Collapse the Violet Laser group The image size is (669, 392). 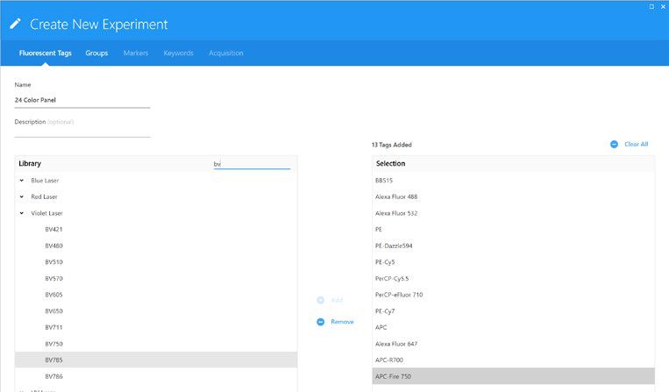(x=21, y=213)
